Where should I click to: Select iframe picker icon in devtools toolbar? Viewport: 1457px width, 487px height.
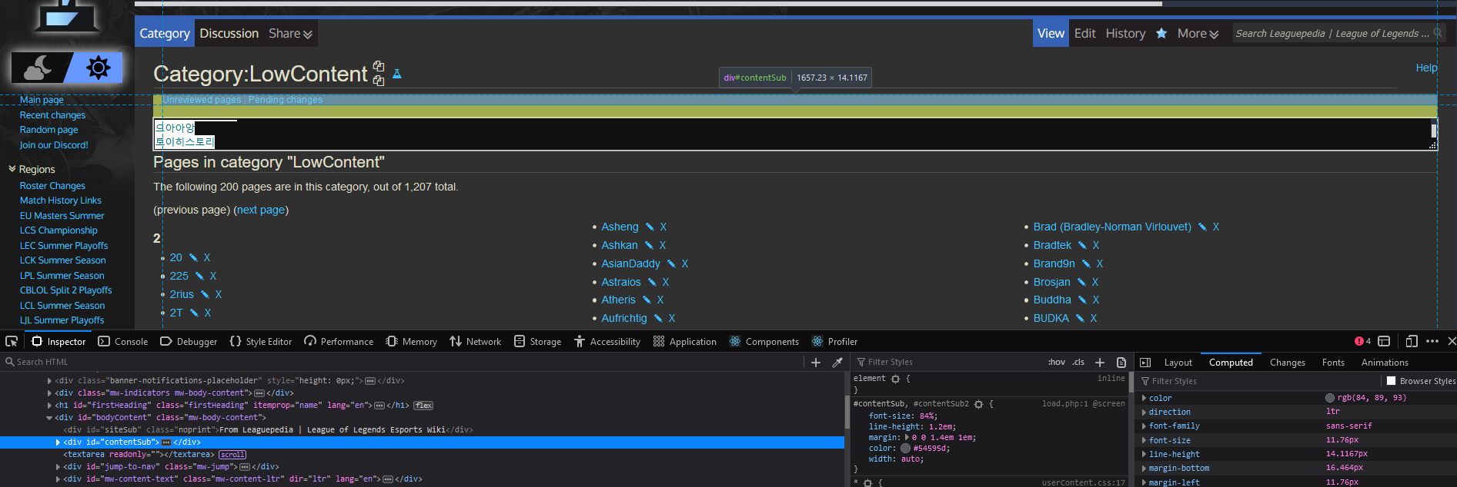click(x=1384, y=341)
